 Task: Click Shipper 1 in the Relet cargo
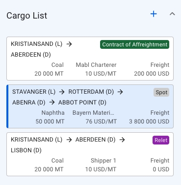click(103, 161)
